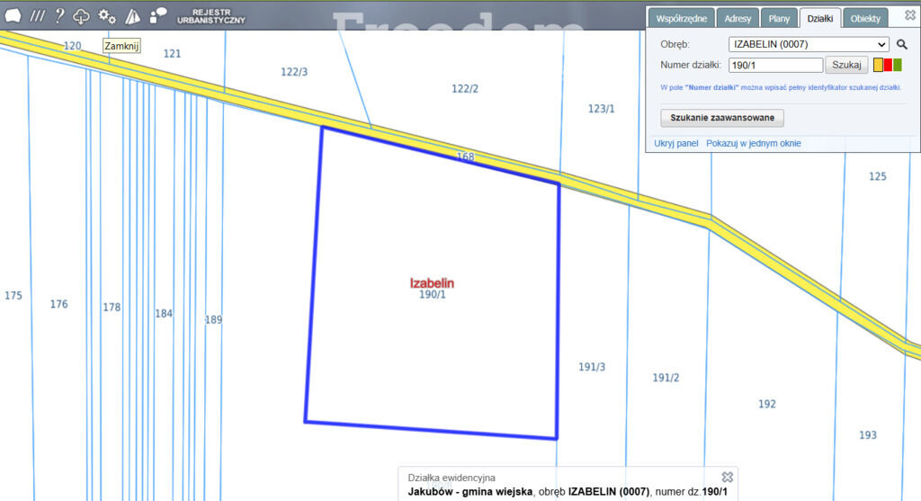The height and width of the screenshot is (501, 921).
Task: Open Szukanie zaawansowane
Action: (722, 118)
